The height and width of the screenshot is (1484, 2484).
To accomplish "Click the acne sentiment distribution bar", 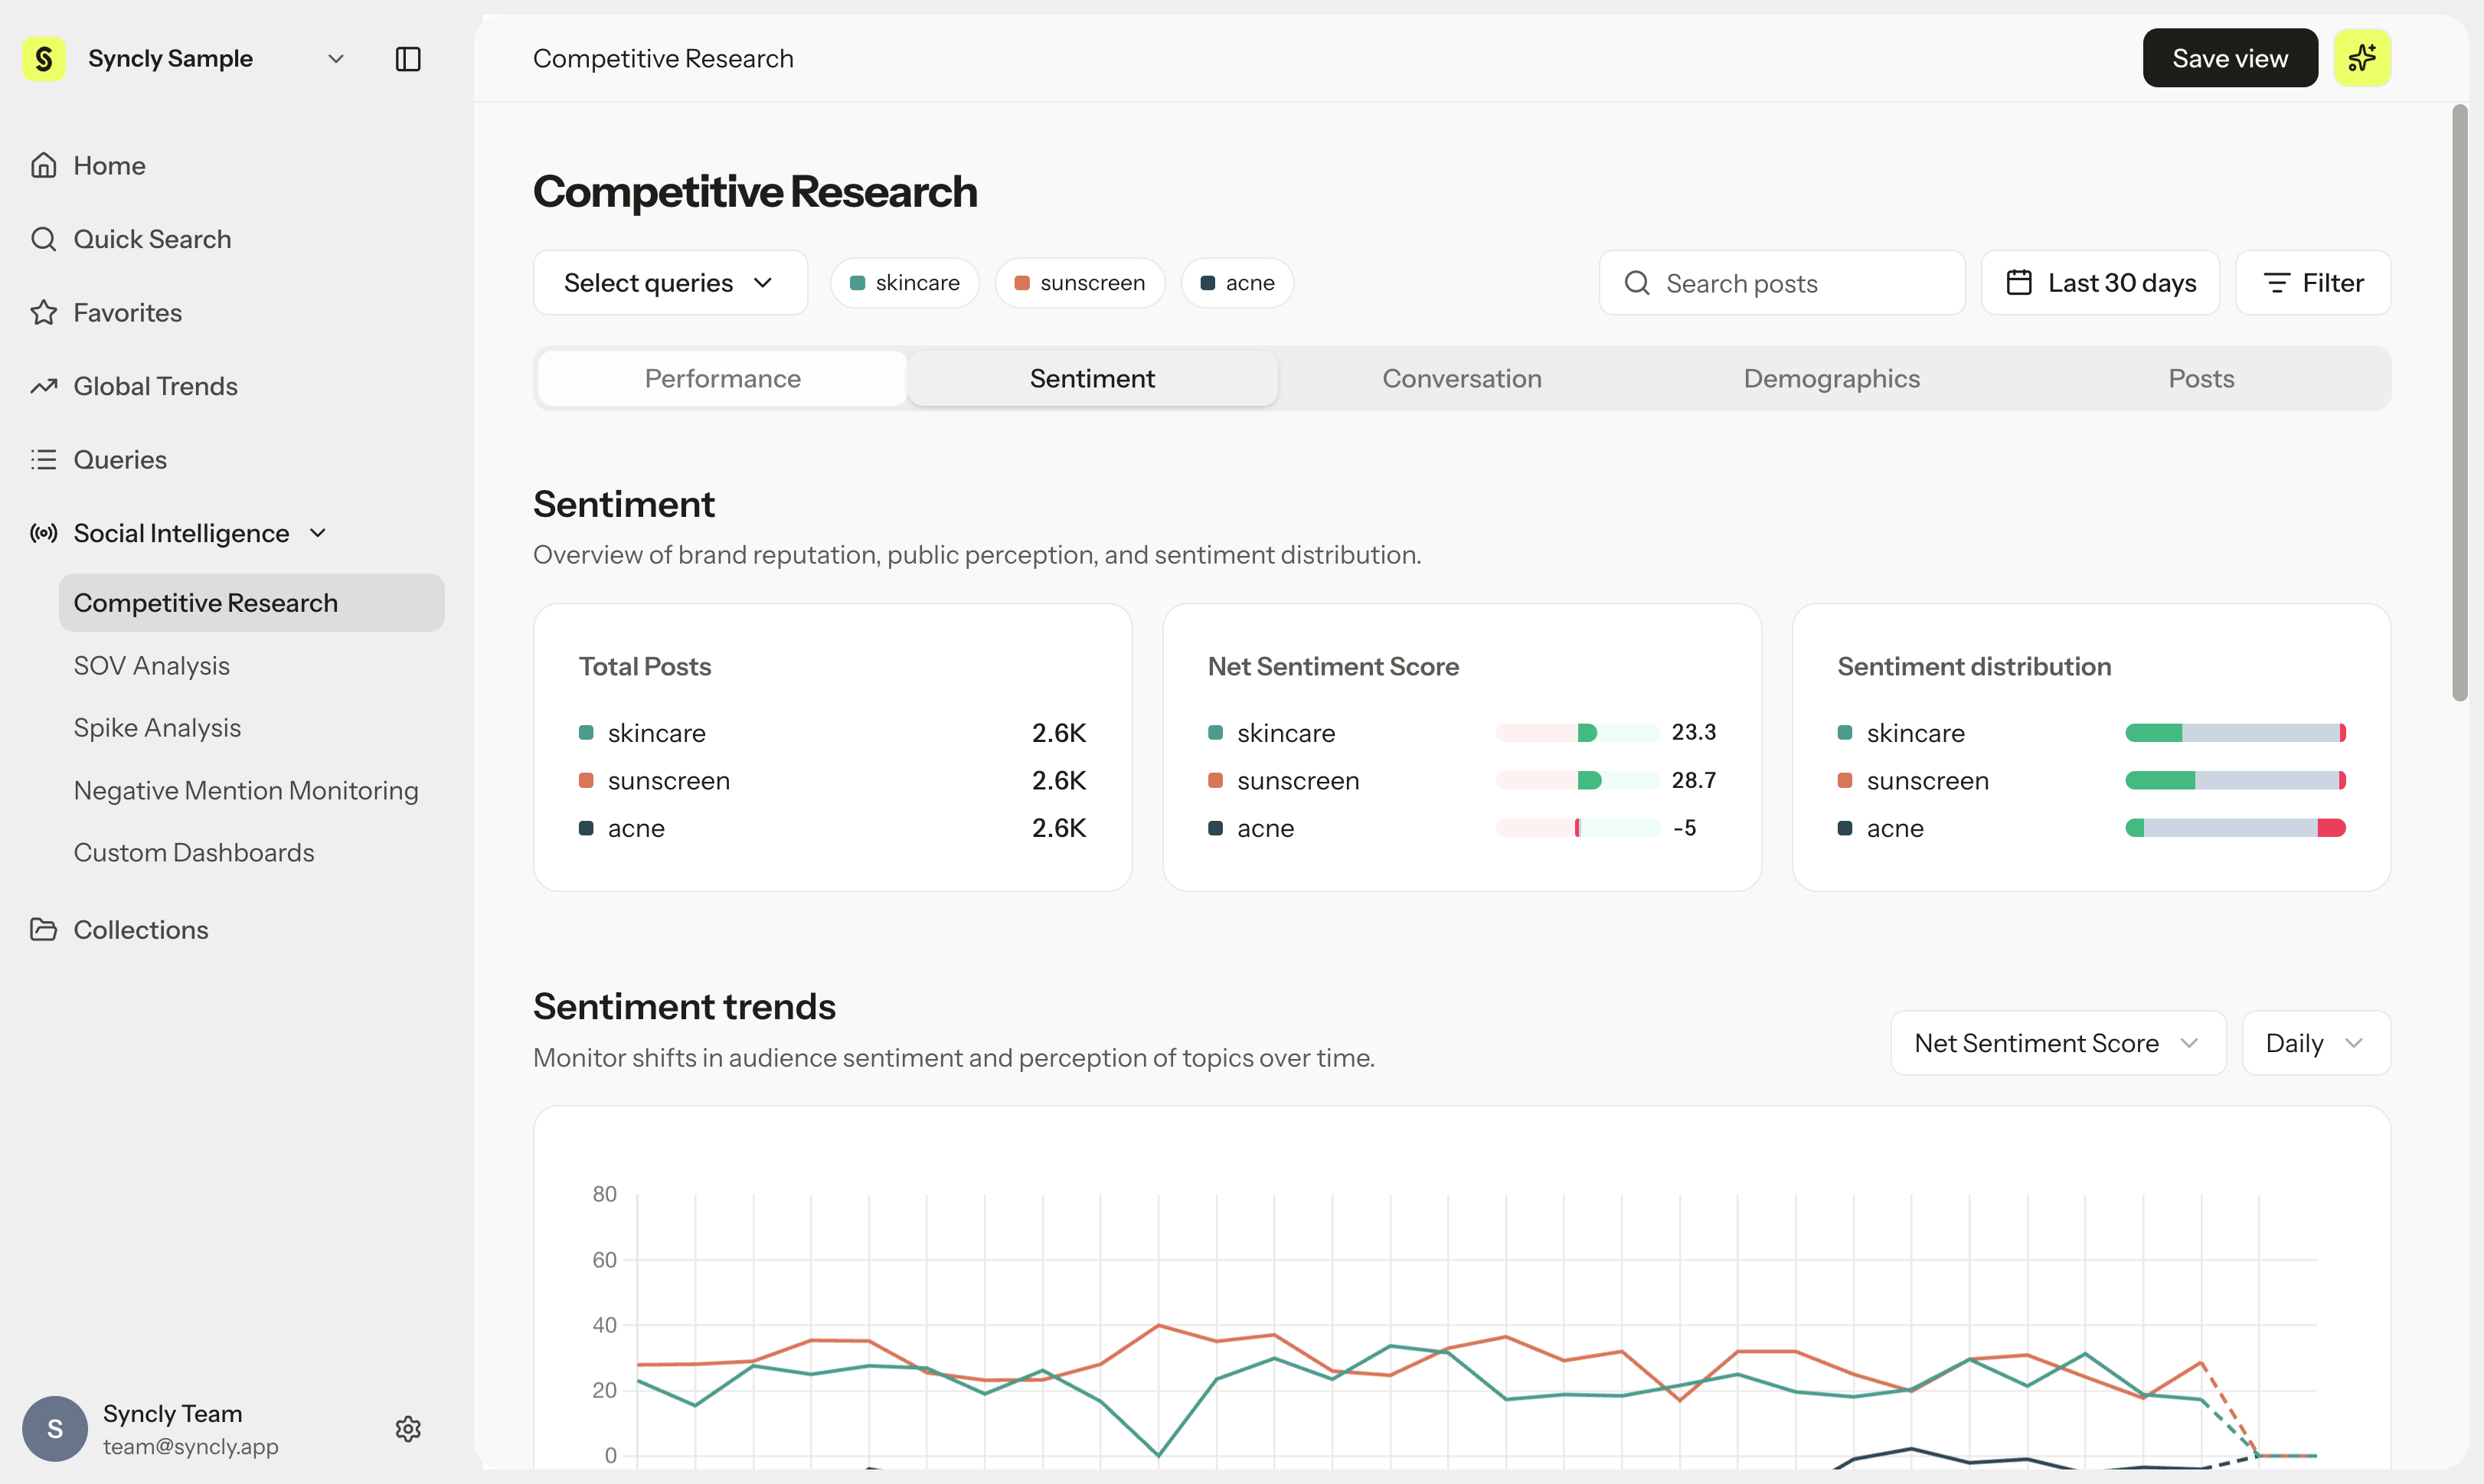I will pyautogui.click(x=2235, y=828).
